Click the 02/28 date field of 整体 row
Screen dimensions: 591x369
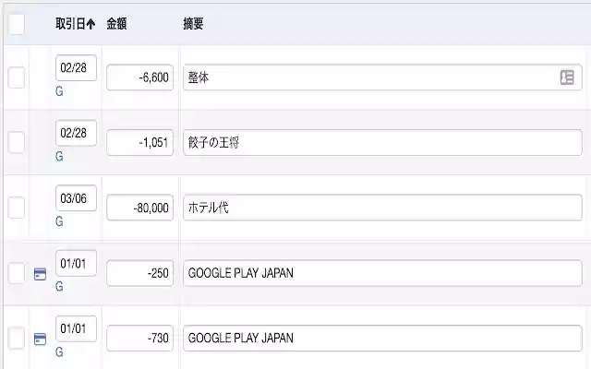tap(76, 69)
